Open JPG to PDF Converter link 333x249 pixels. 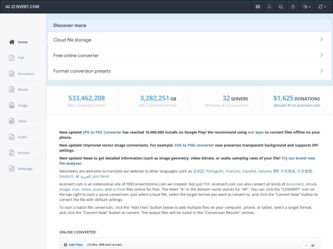coord(102,132)
